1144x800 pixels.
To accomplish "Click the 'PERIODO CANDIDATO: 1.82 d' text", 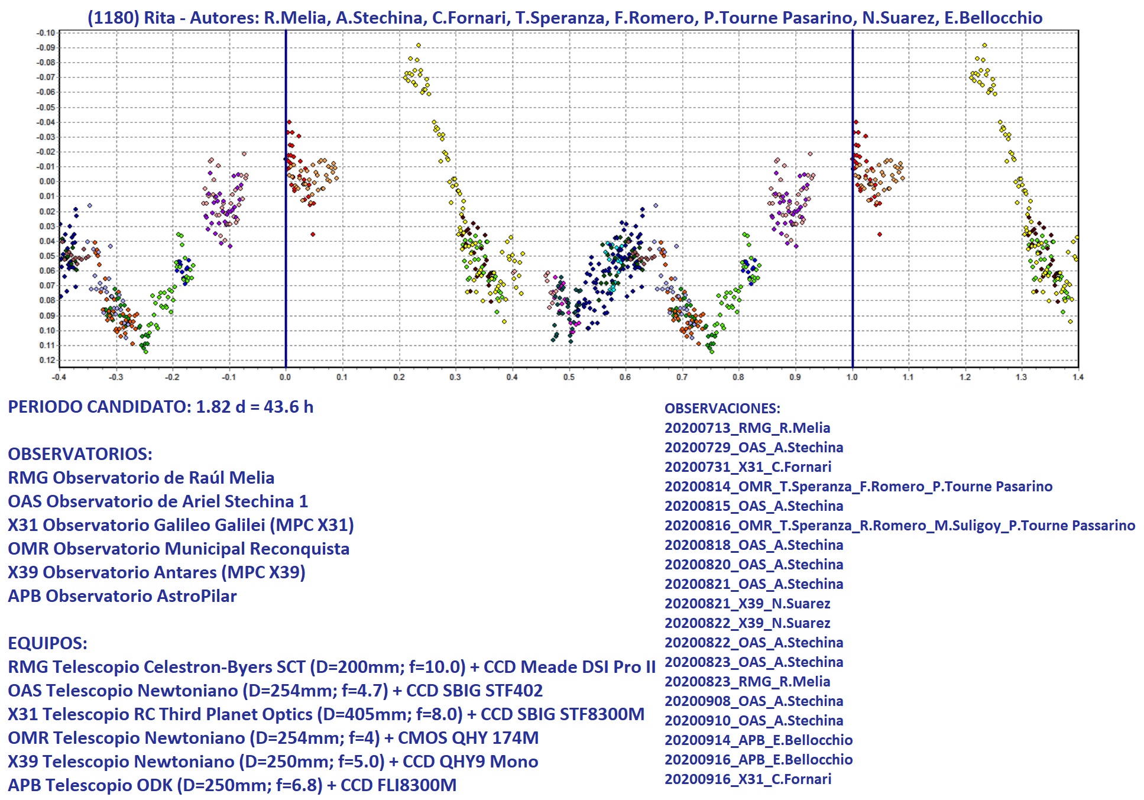I will click(160, 407).
